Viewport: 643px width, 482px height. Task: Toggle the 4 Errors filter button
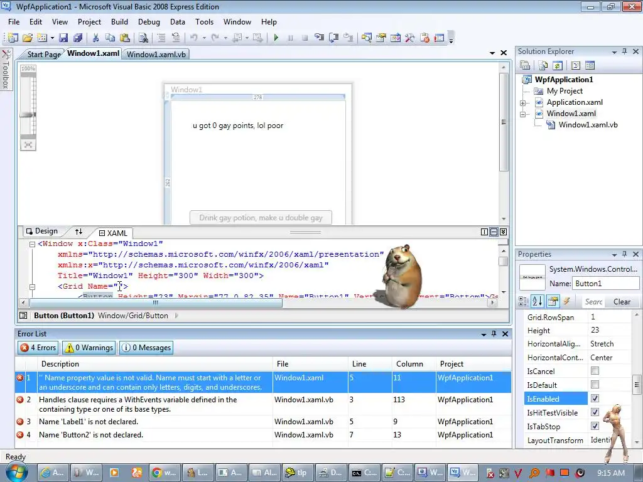point(38,348)
